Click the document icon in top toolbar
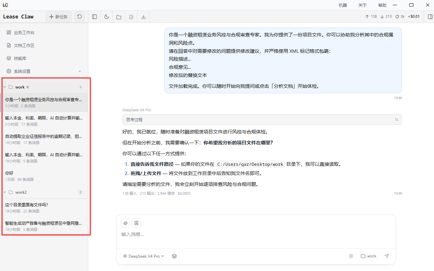The image size is (434, 271). [131, 17]
